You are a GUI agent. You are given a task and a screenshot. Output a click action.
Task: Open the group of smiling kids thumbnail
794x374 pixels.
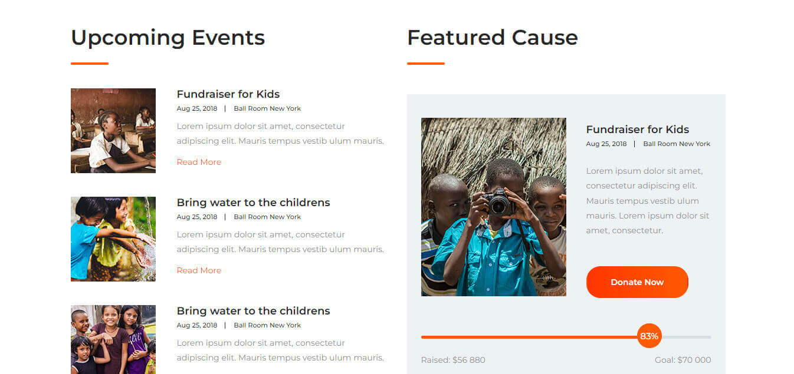(113, 339)
